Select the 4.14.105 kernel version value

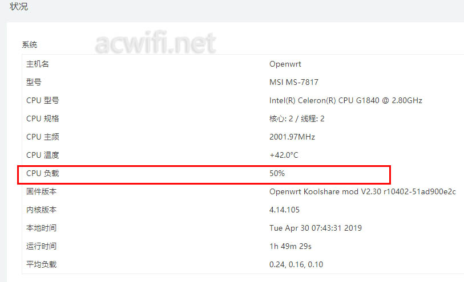284,210
